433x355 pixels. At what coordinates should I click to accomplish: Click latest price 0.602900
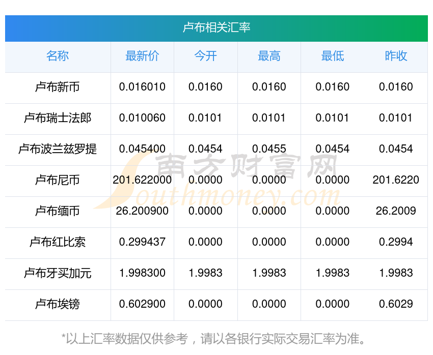142,304
